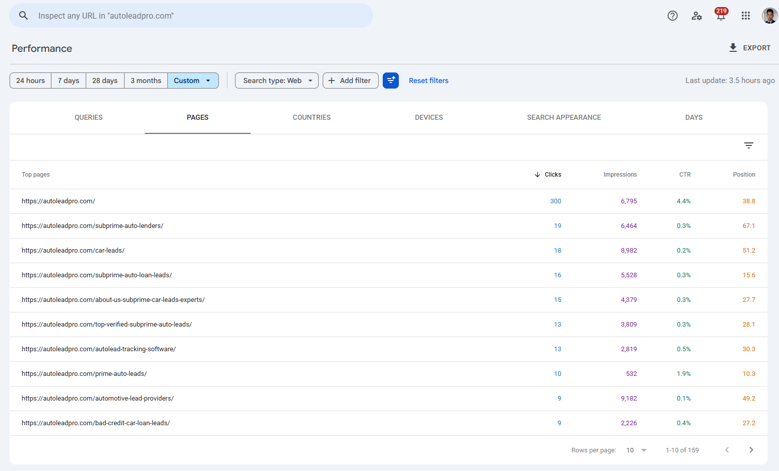Select the 24 hours date range
This screenshot has width=779, height=471.
pos(30,81)
